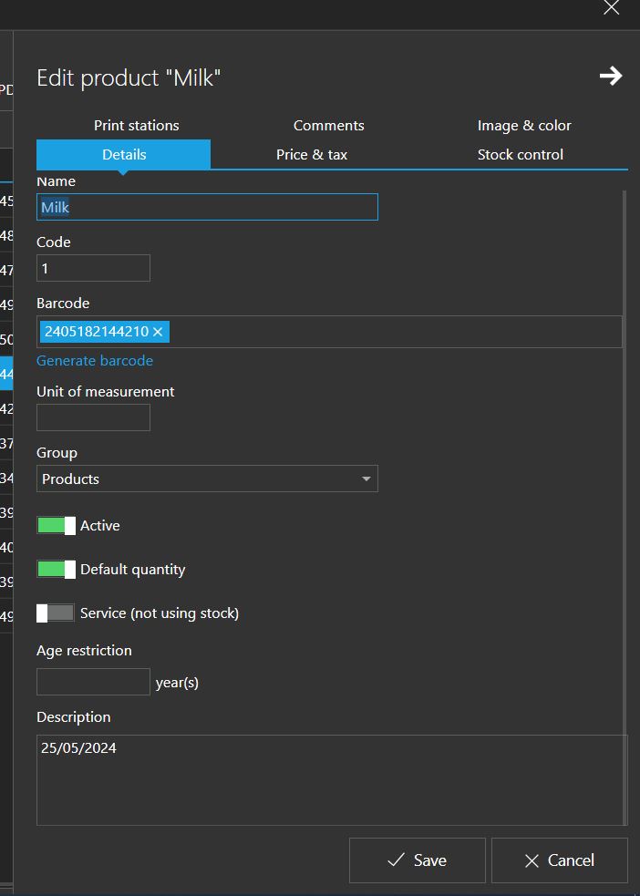Close the window with top X icon

pyautogui.click(x=611, y=8)
